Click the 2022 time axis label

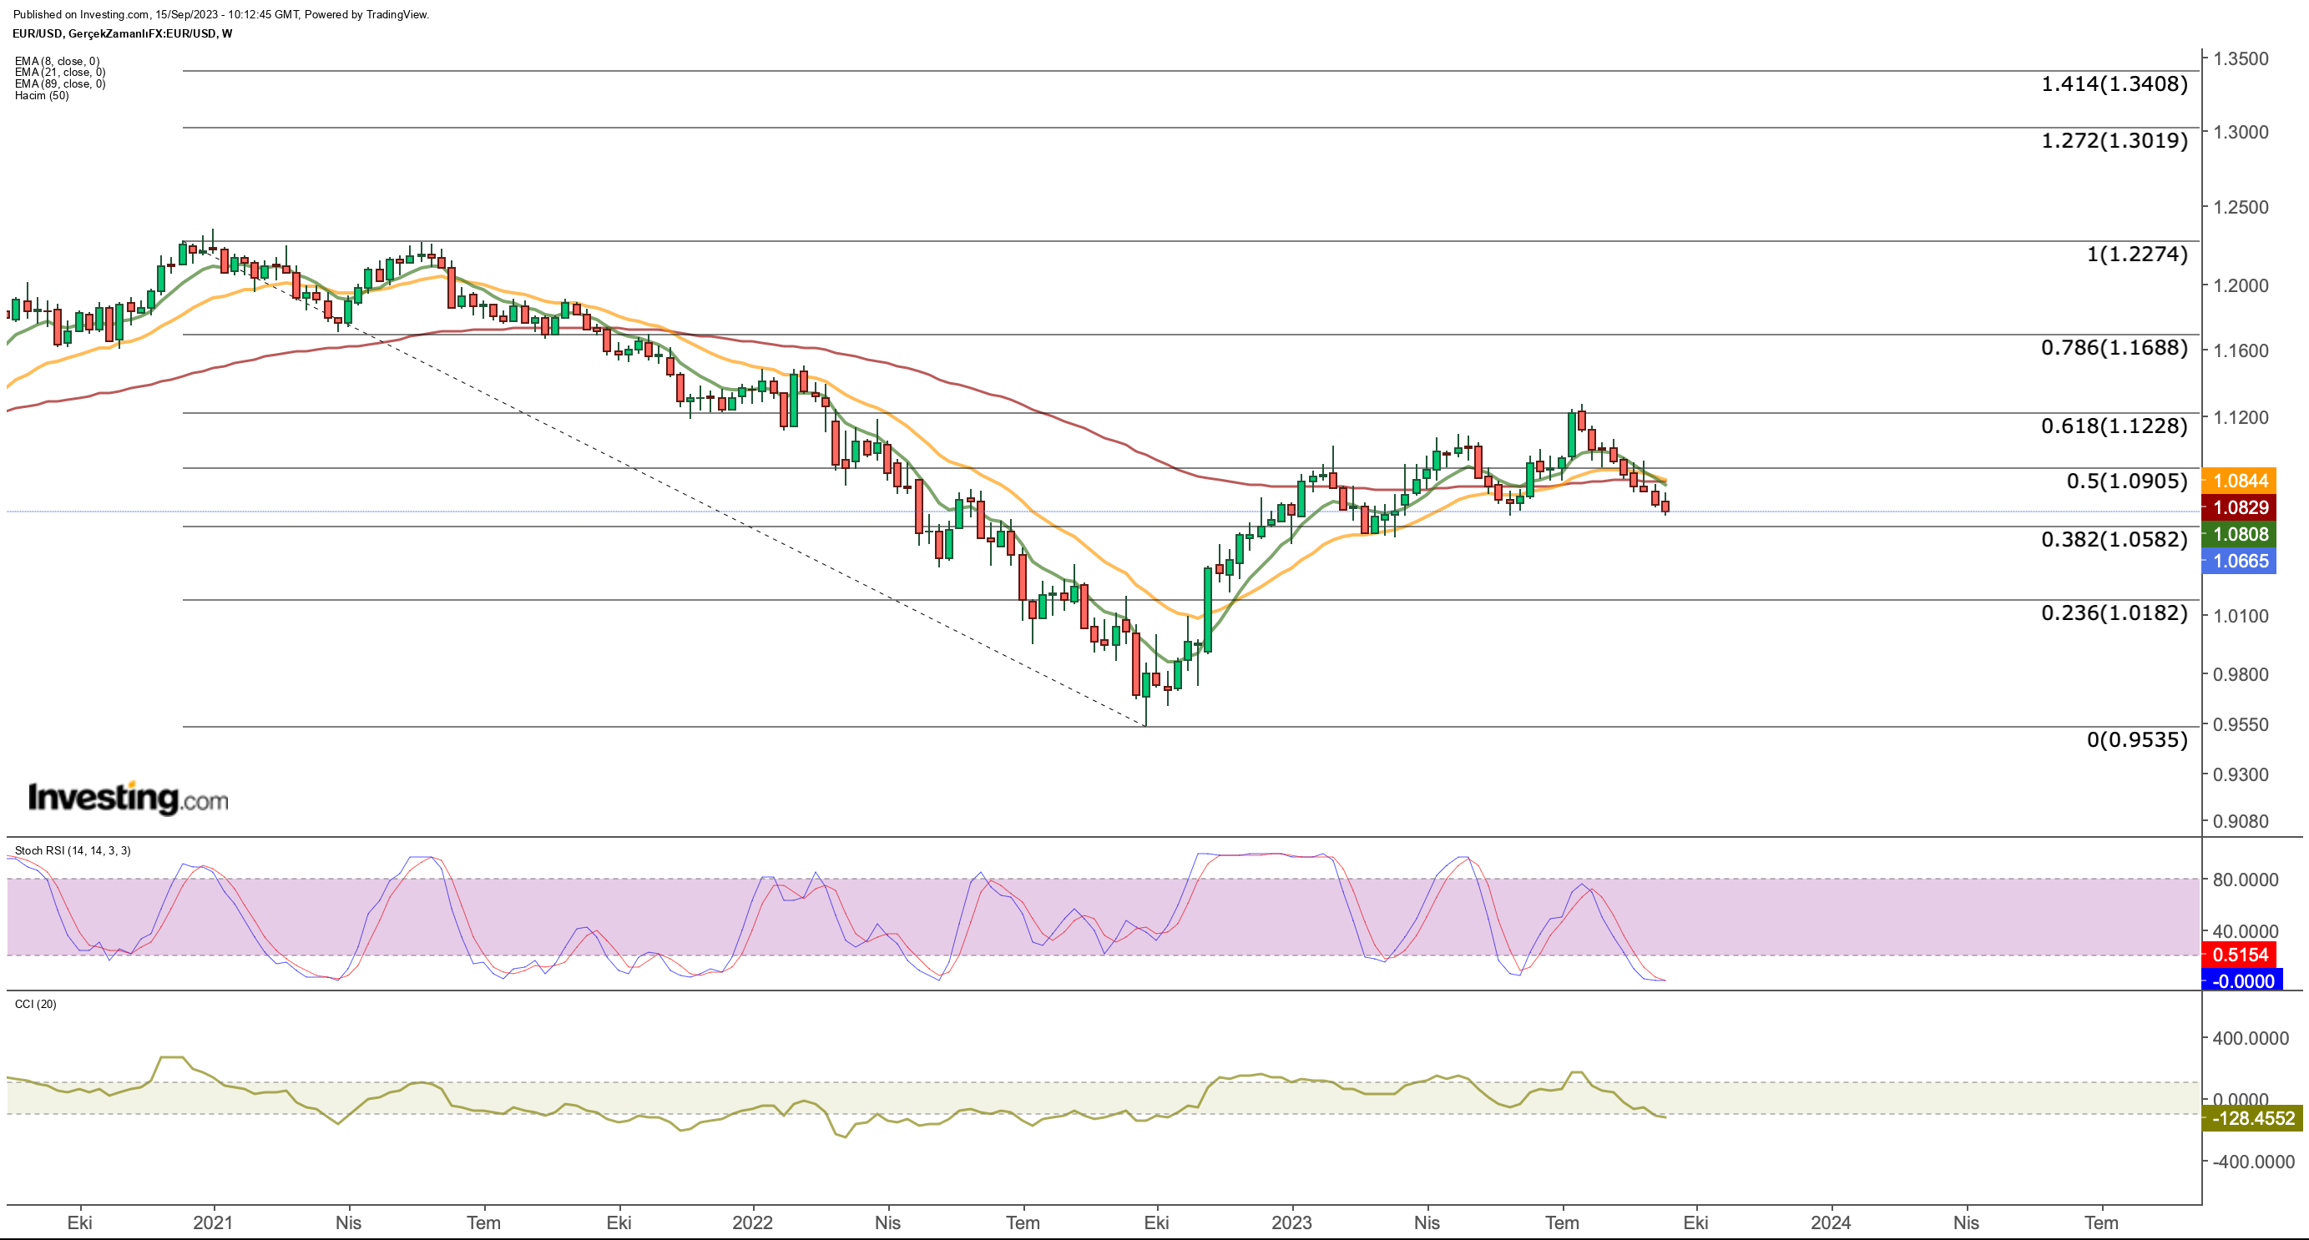pyautogui.click(x=752, y=1223)
